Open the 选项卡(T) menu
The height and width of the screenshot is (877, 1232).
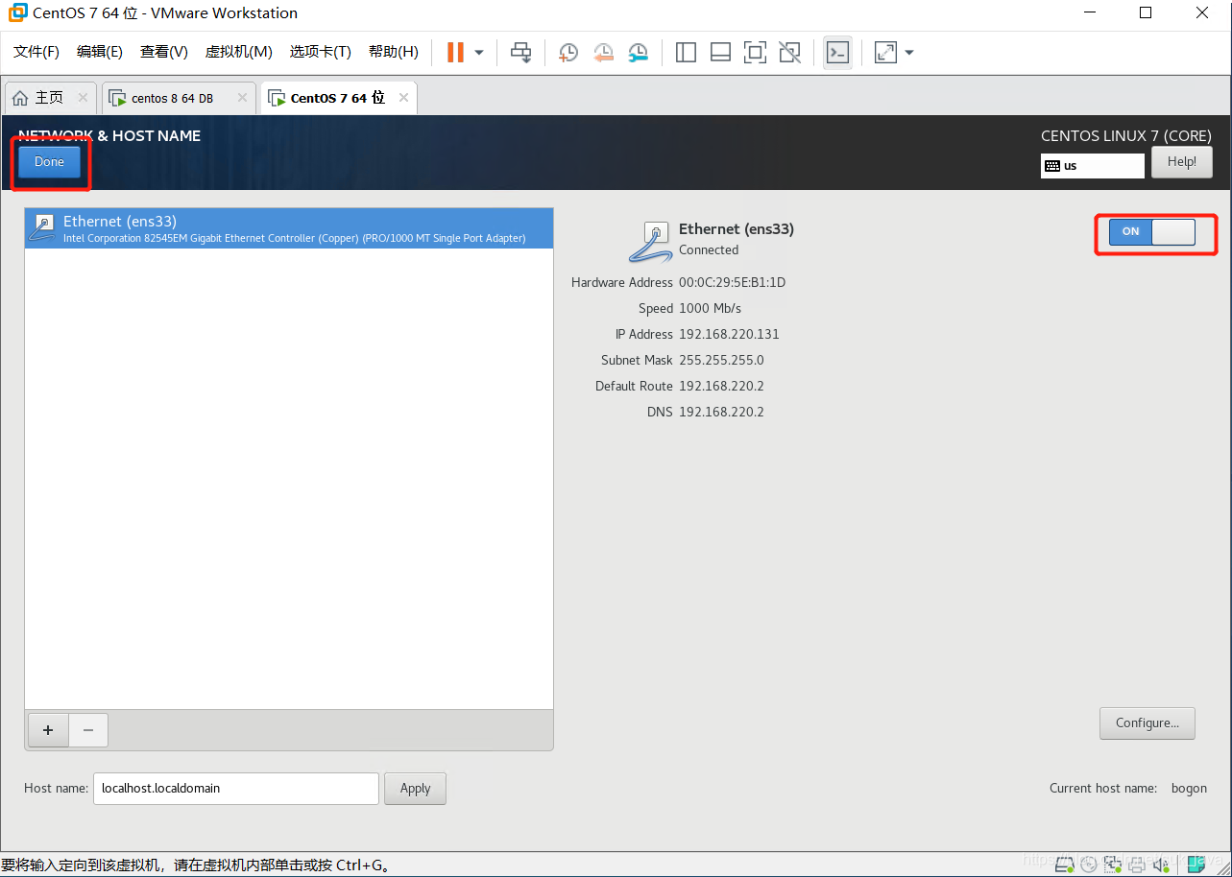click(x=321, y=52)
